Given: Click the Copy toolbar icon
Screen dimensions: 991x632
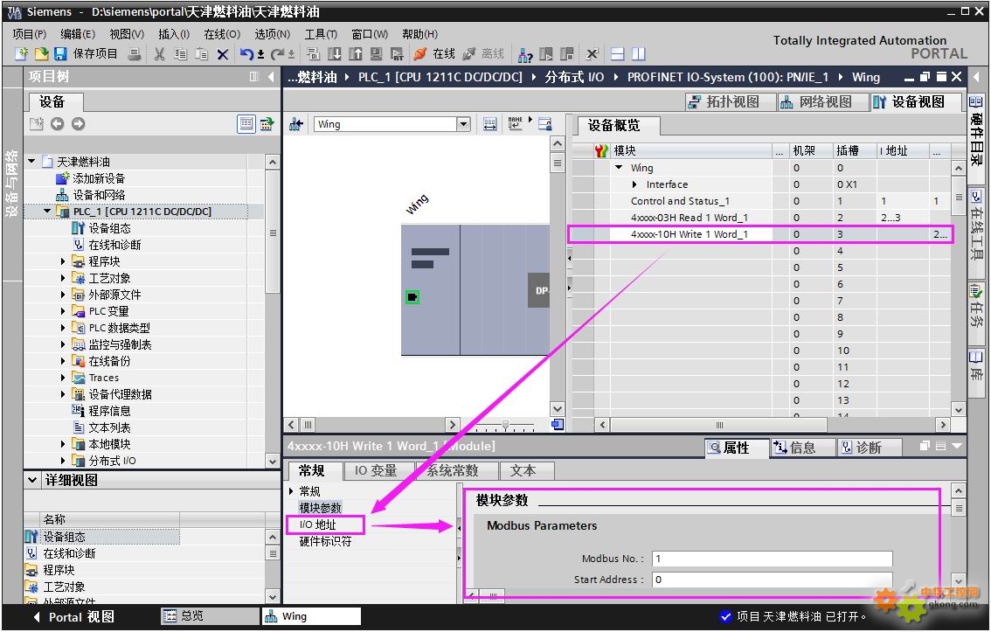Looking at the screenshot, I should point(180,54).
